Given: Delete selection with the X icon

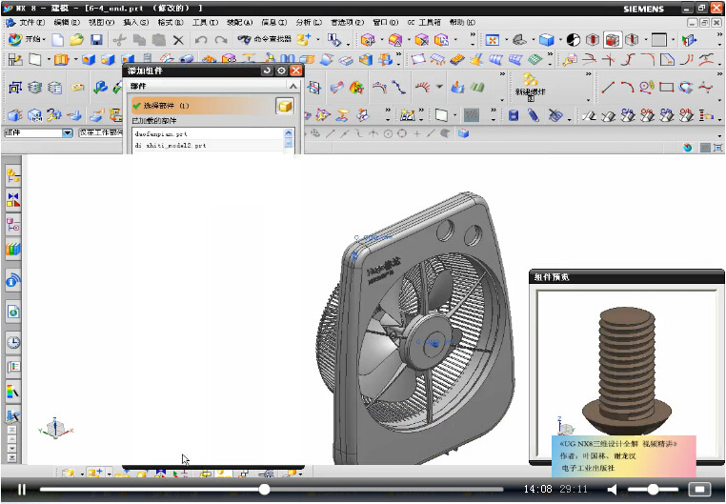Looking at the screenshot, I should pyautogui.click(x=178, y=41).
